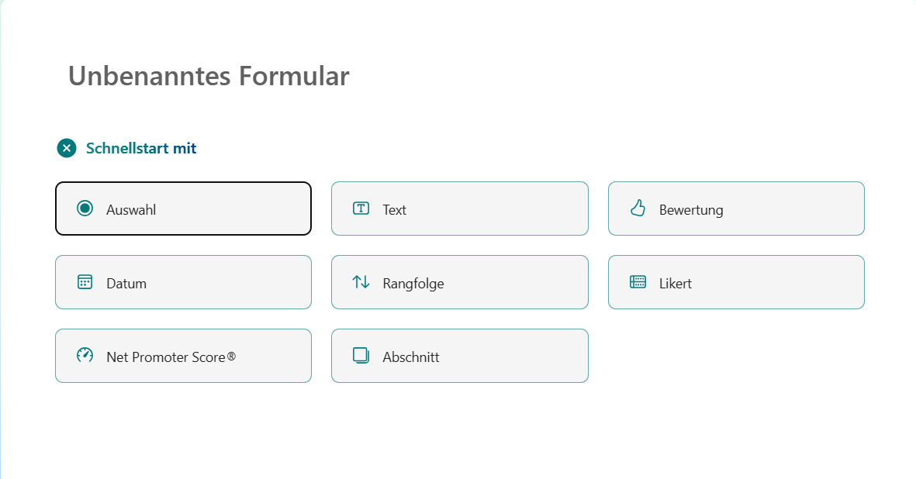Screen dimensions: 916x479
Task: Add a Bewertung rating question
Action: (x=735, y=208)
